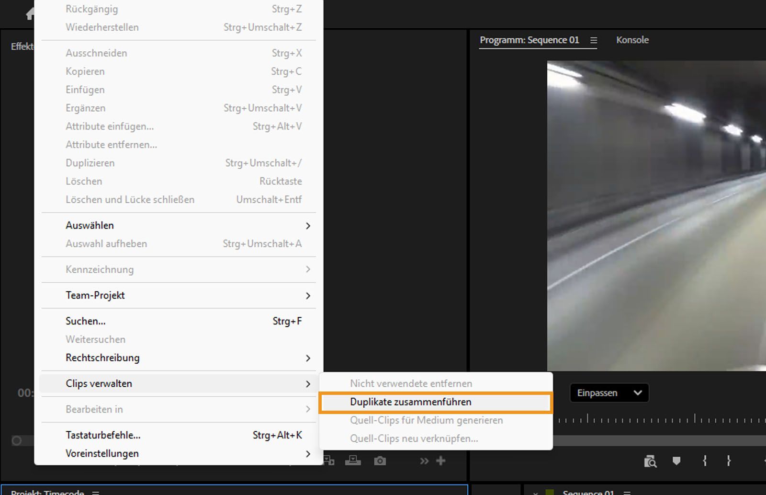Click the Mark In brace icon

point(705,460)
